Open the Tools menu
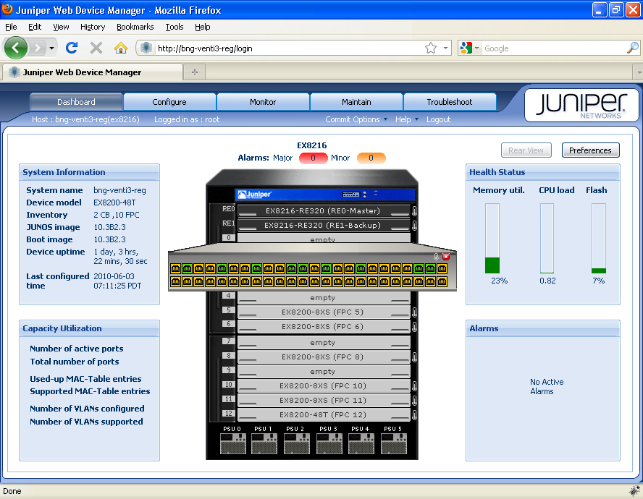The width and height of the screenshot is (643, 499). point(175,27)
